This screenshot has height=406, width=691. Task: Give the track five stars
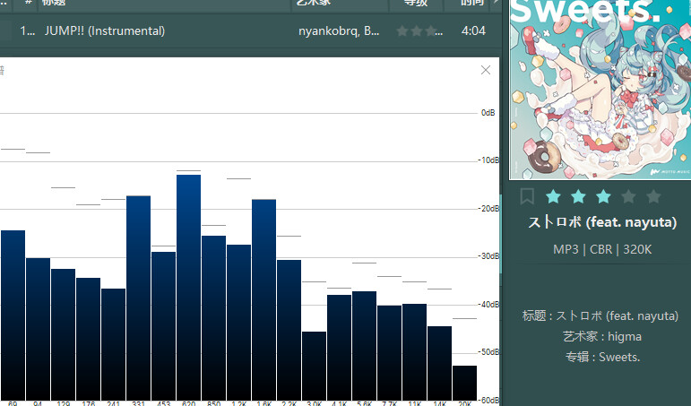653,196
